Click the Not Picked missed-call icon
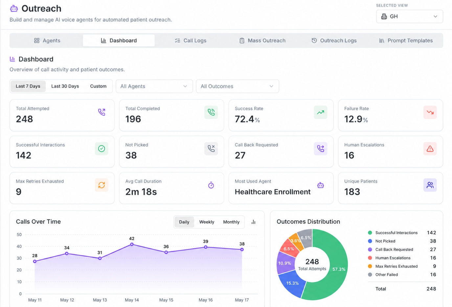Viewport: 452px width, 307px height. pyautogui.click(x=211, y=149)
